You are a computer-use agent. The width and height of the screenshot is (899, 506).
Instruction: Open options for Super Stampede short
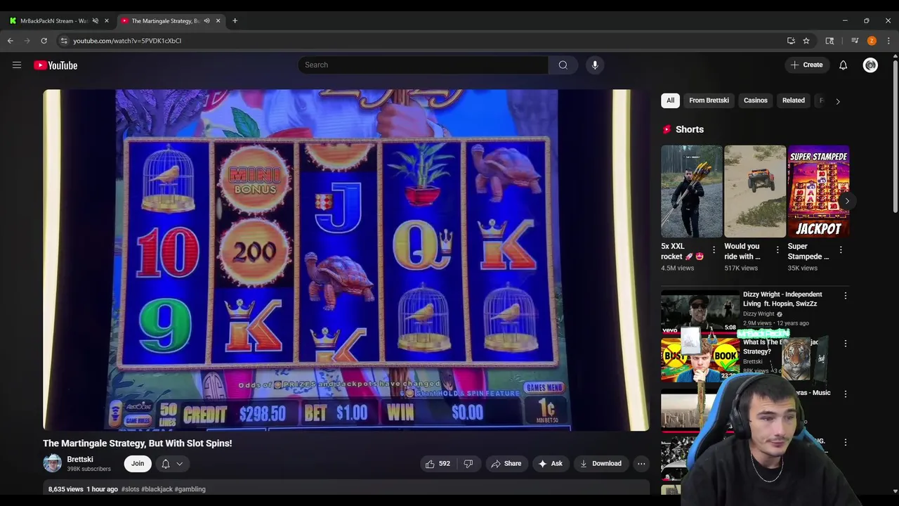tap(841, 249)
